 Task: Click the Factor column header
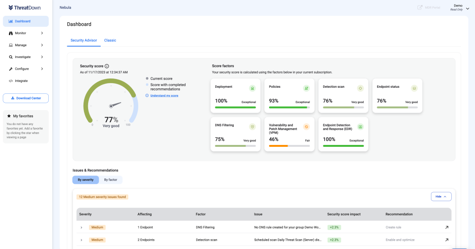click(x=200, y=214)
